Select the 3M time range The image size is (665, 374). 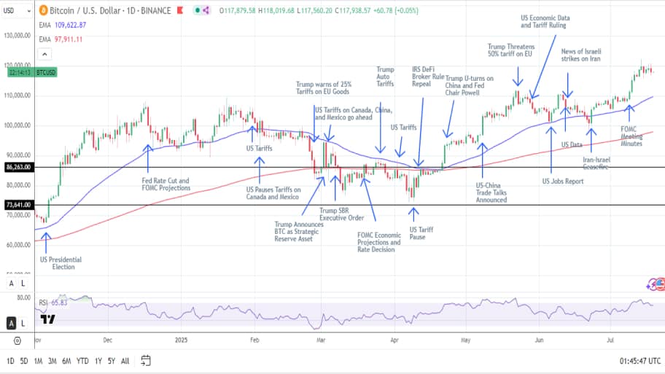click(52, 361)
